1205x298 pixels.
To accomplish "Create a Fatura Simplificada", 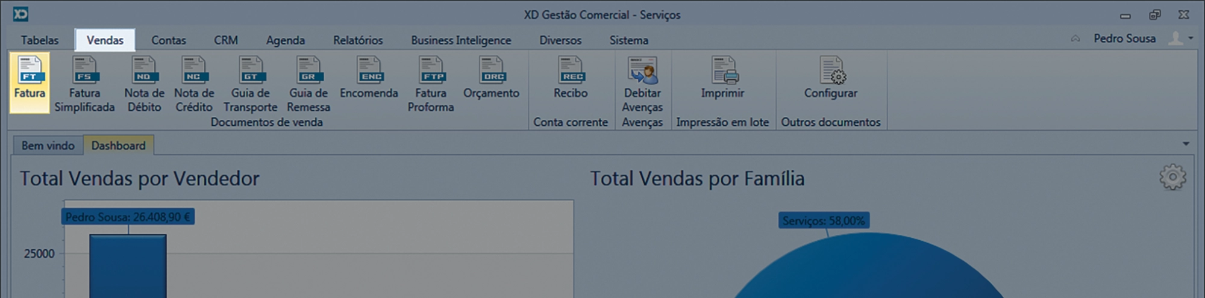I will [x=84, y=82].
